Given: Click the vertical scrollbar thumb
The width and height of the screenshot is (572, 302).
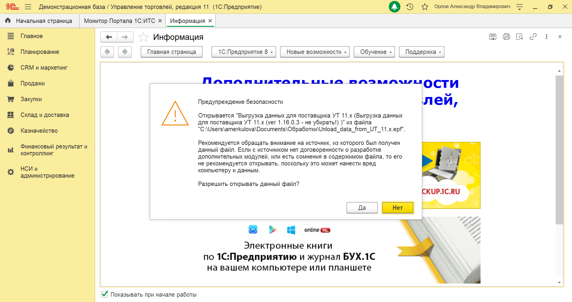Looking at the screenshot, I should point(559,150).
